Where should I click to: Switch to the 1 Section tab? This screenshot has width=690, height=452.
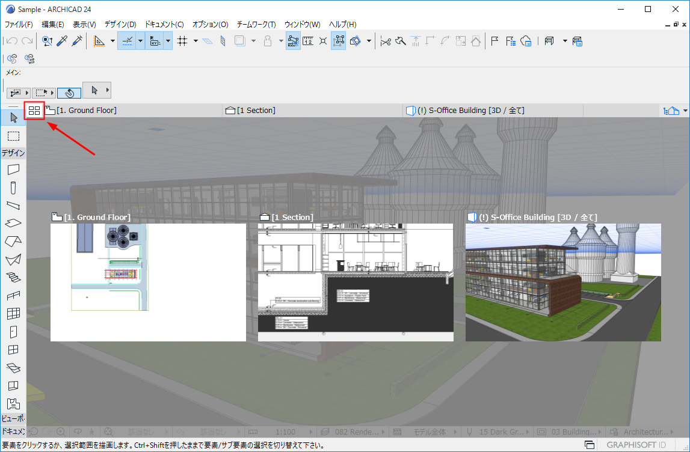(256, 111)
